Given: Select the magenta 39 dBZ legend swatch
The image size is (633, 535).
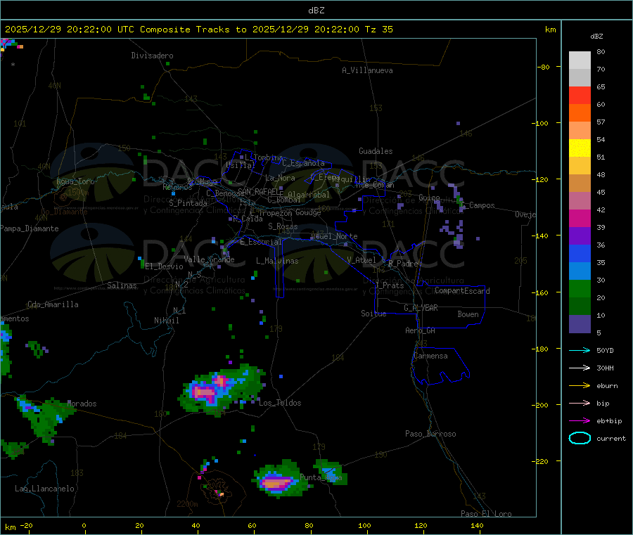Looking at the screenshot, I should click(580, 218).
